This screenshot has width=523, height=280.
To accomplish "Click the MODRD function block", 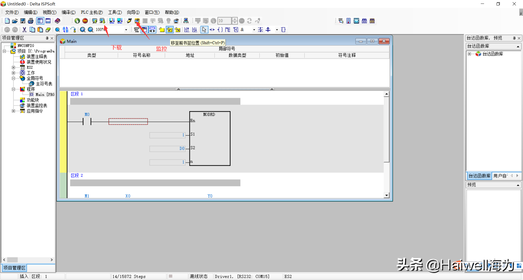I will pos(210,138).
